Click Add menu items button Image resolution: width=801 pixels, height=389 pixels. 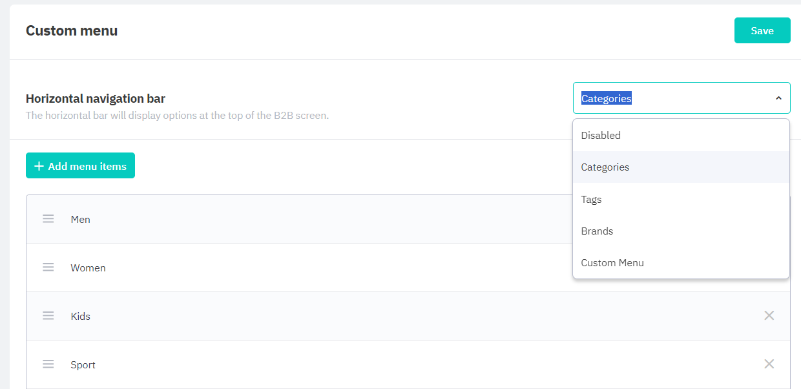[80, 166]
